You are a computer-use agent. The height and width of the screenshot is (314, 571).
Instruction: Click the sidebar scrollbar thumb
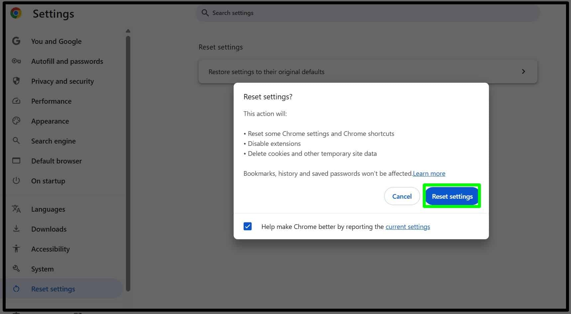[x=128, y=163]
